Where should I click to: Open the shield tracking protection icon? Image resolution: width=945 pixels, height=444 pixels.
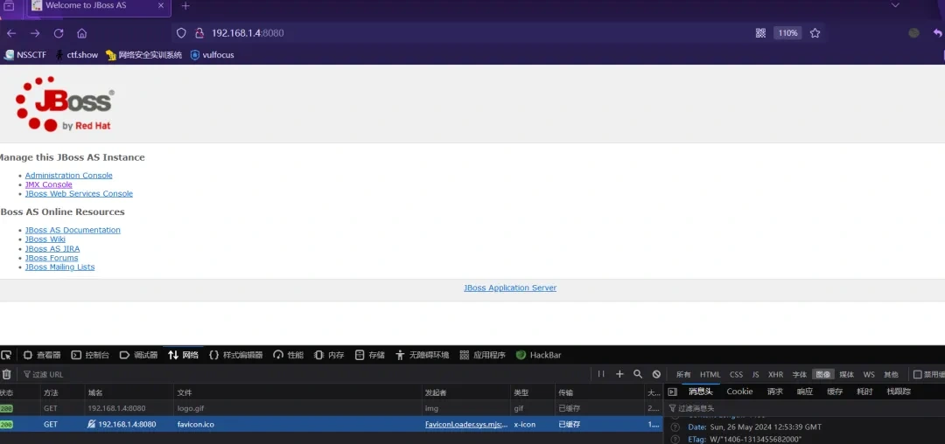(x=181, y=33)
